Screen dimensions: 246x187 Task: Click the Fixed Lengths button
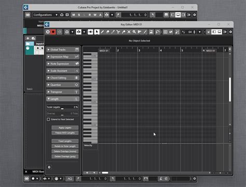[x=65, y=141]
